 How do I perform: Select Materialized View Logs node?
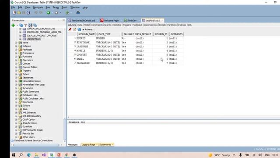(x=33, y=85)
